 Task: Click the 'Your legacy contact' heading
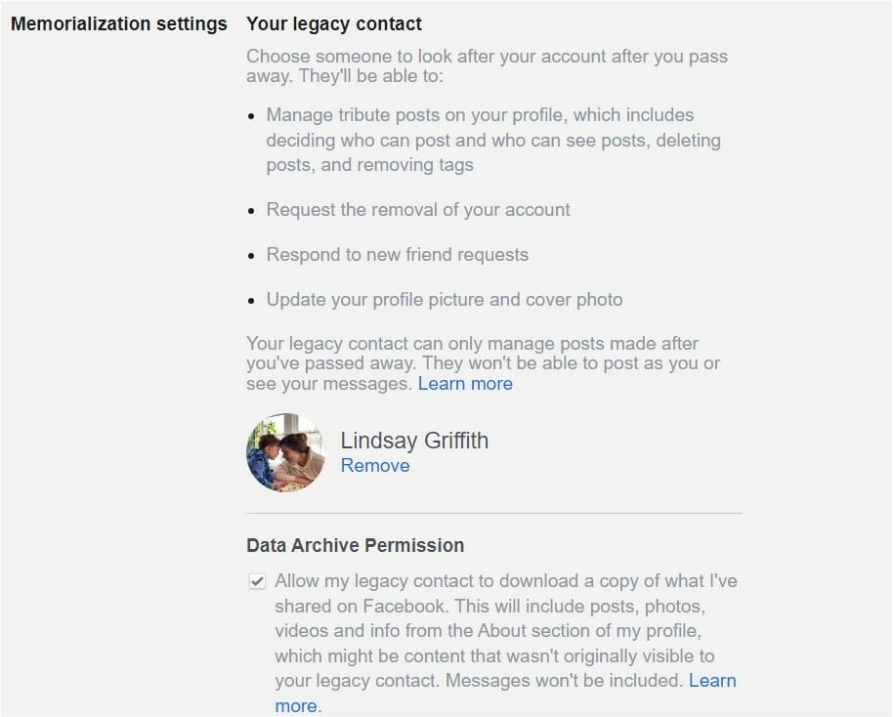click(334, 23)
